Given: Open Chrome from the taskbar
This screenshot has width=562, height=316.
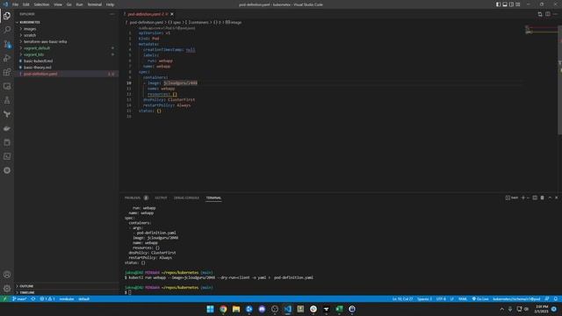Looking at the screenshot, I should (223, 309).
